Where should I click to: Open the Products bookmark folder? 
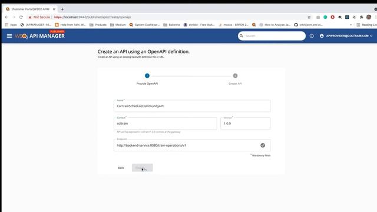98,25
